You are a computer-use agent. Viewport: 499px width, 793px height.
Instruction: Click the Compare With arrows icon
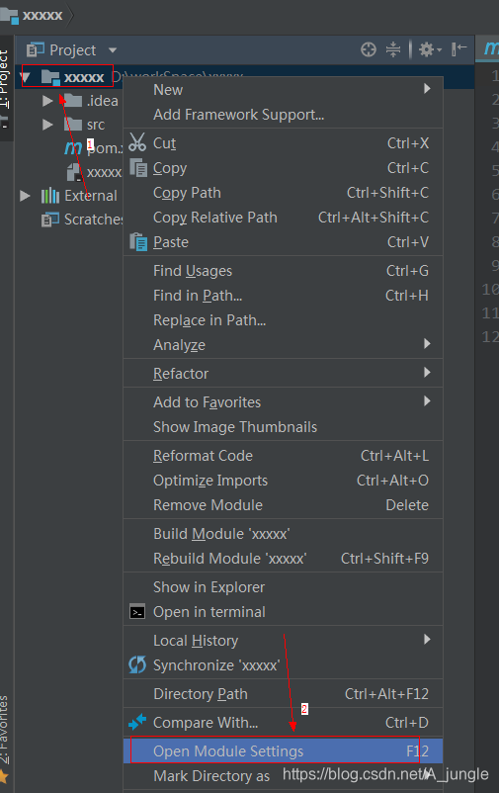(137, 722)
